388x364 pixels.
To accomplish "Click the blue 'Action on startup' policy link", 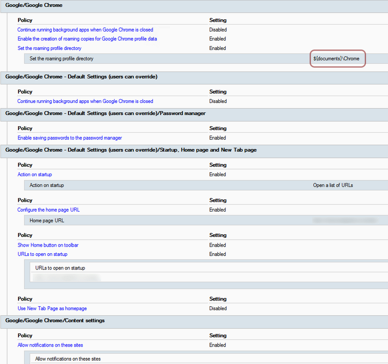I will point(34,174).
